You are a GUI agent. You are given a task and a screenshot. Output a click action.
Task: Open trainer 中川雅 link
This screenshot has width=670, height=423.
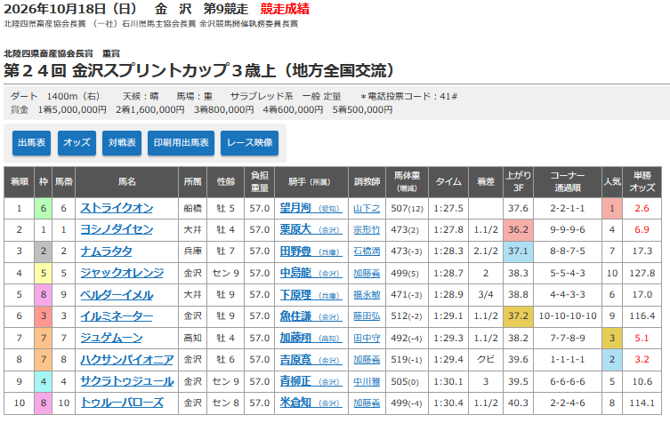tap(367, 381)
